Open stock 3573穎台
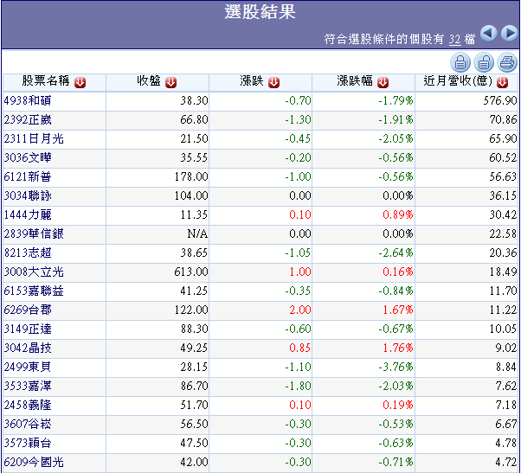The image size is (521, 473). (x=28, y=443)
